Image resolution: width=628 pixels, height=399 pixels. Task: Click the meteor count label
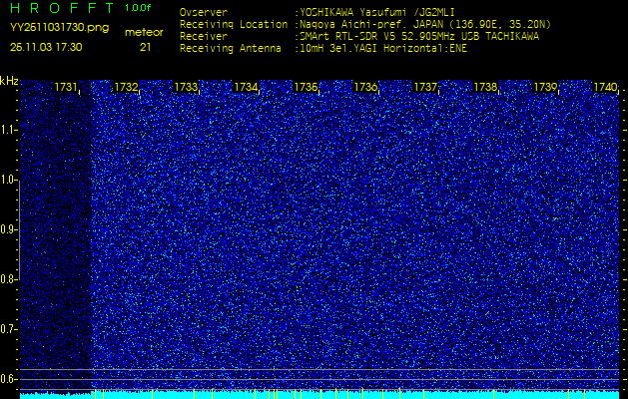[x=144, y=32]
